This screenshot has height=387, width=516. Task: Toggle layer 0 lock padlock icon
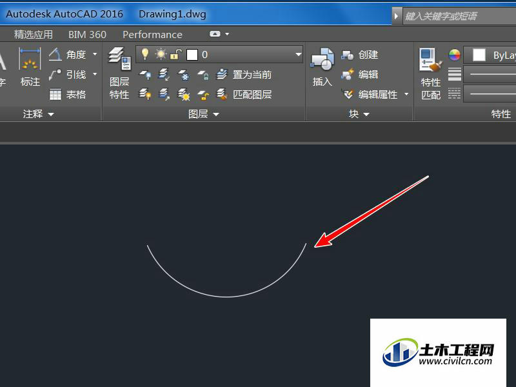[175, 54]
